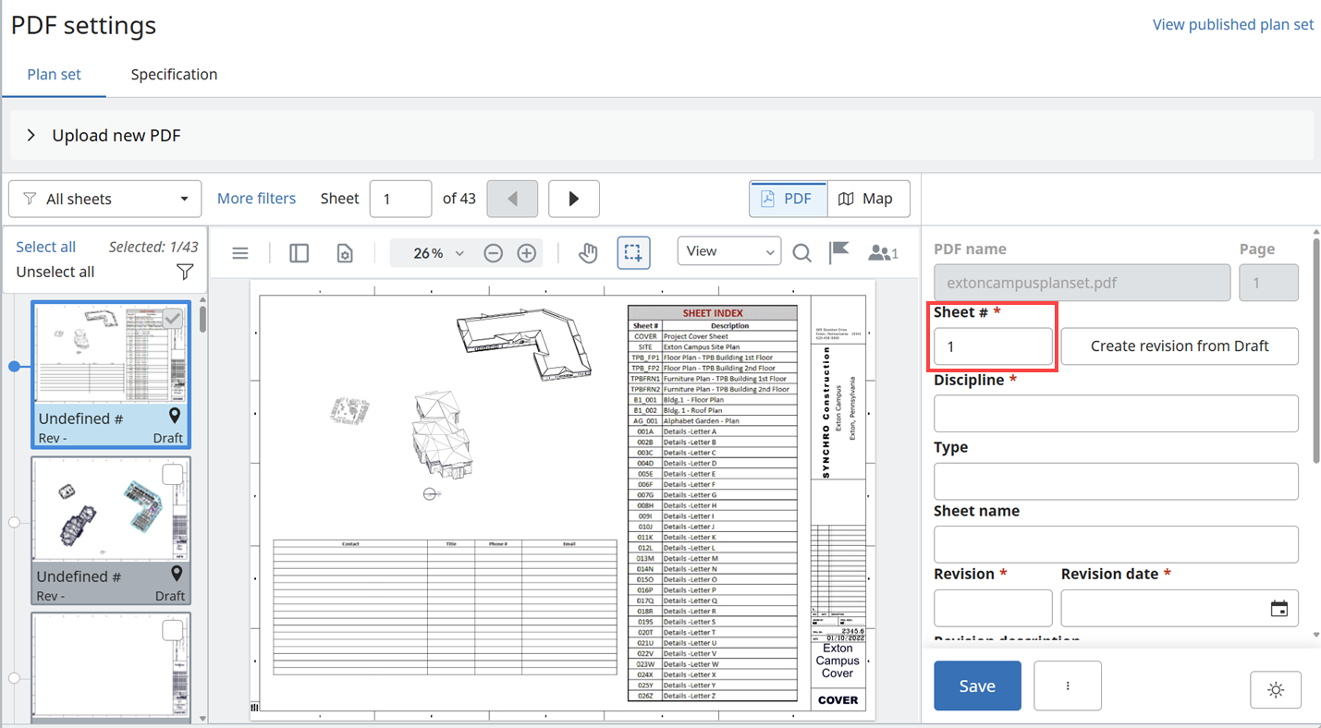Open the View dropdown menu
Screen dimensions: 1321x728
coord(728,251)
